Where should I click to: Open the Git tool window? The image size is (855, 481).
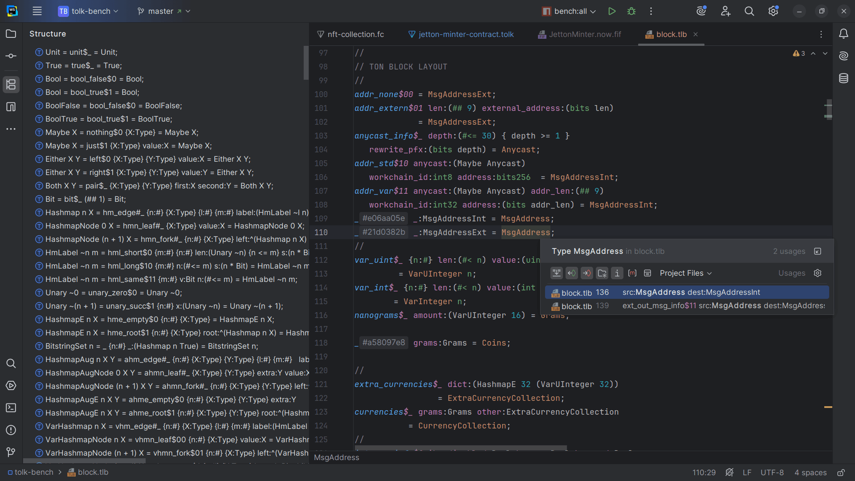point(11,452)
